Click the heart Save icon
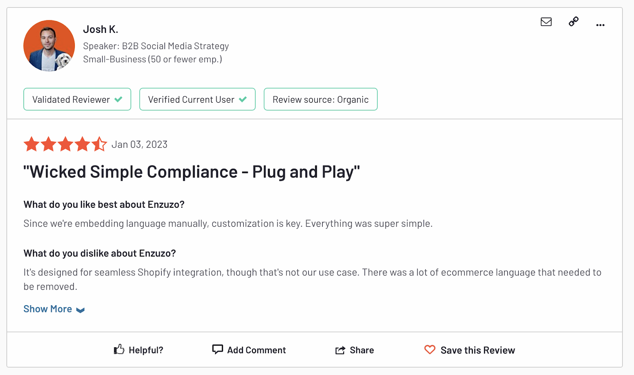 click(430, 350)
